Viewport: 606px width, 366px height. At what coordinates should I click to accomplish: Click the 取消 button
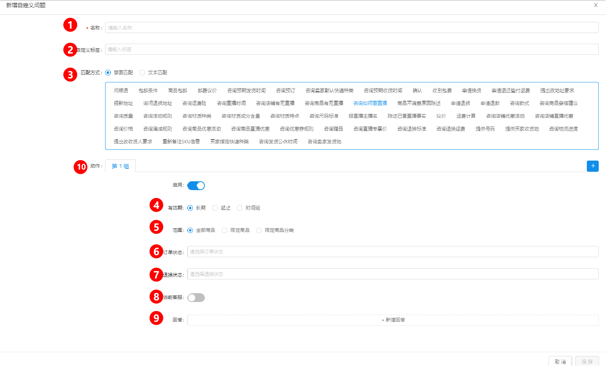point(560,361)
